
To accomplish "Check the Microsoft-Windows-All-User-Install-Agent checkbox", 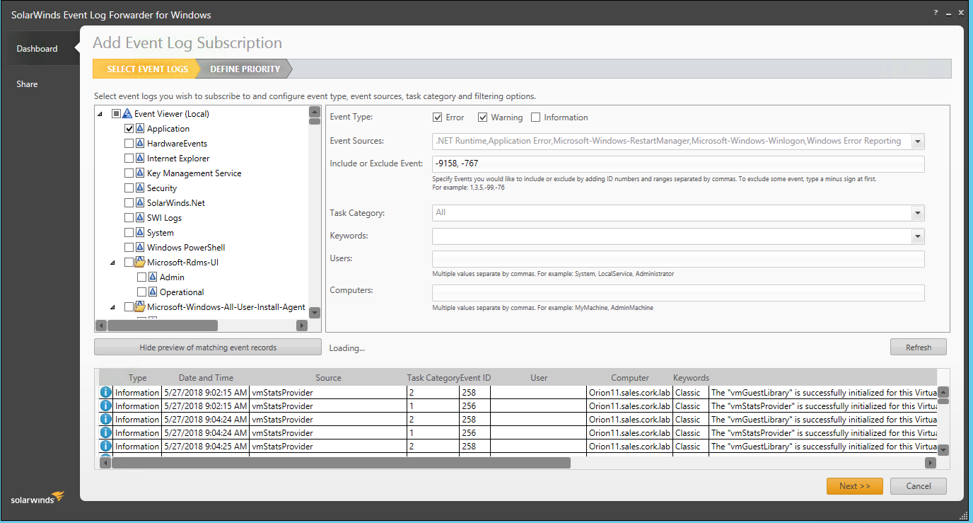I will (x=129, y=306).
